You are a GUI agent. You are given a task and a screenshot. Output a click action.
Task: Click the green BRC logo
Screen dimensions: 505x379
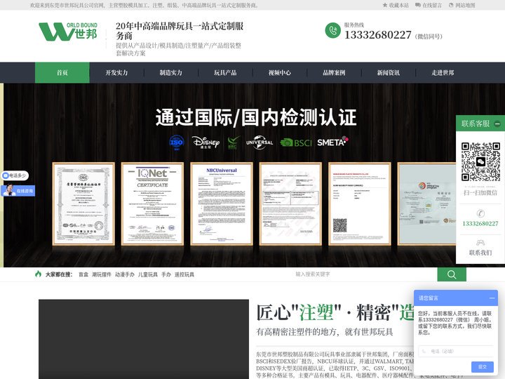pyautogui.click(x=233, y=142)
